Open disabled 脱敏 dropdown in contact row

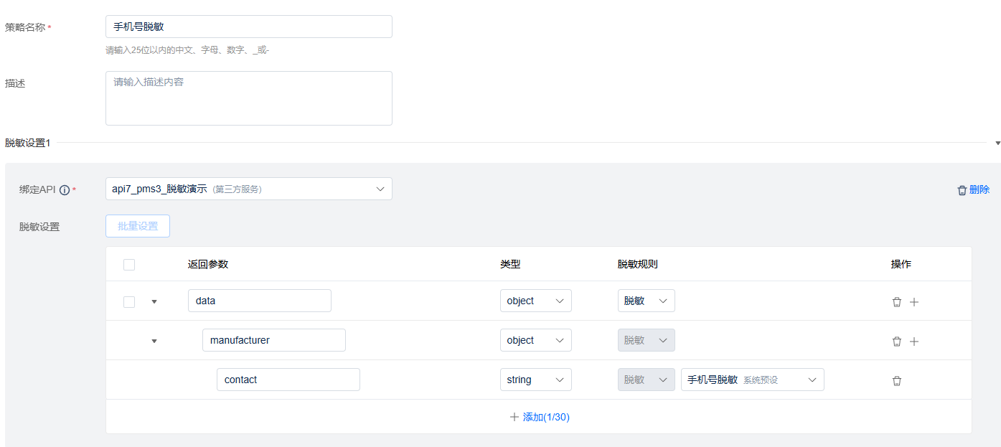pyautogui.click(x=647, y=380)
